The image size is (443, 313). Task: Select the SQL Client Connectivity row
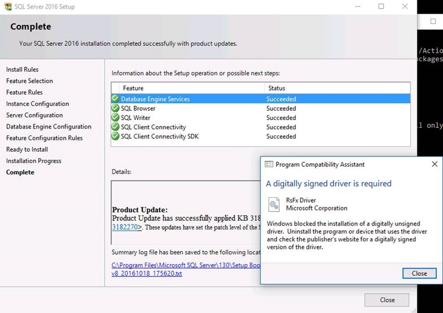point(260,127)
